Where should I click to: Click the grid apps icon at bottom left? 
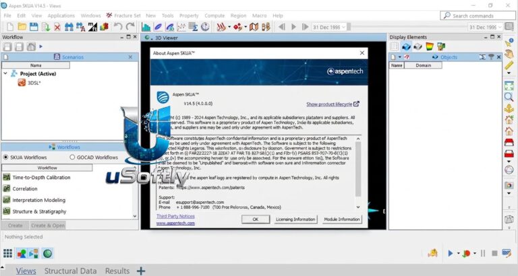(x=7, y=253)
